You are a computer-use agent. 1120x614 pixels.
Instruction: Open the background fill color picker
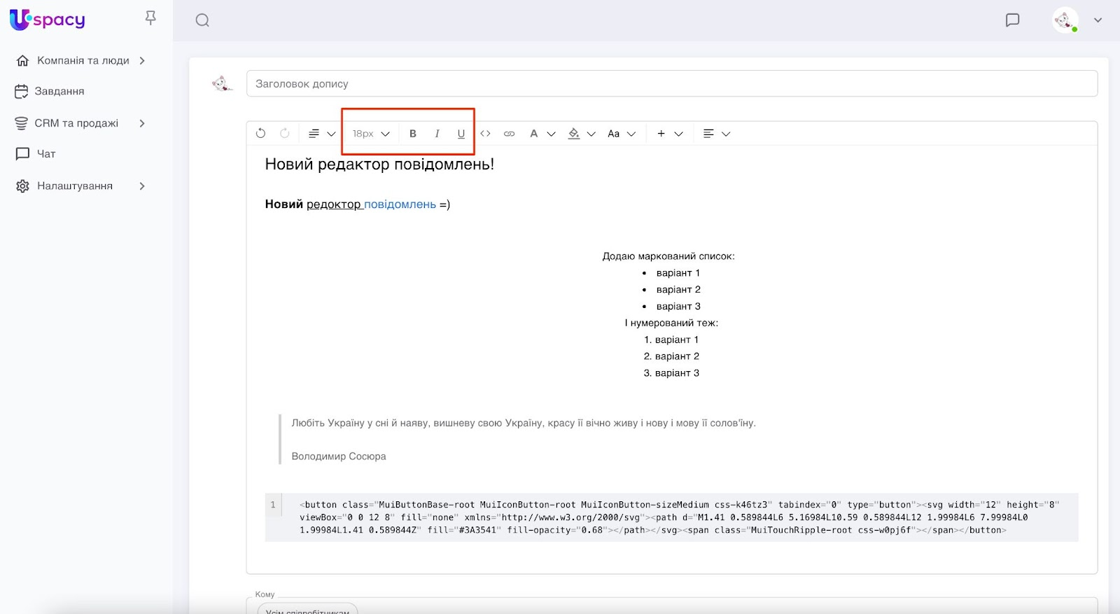[580, 134]
